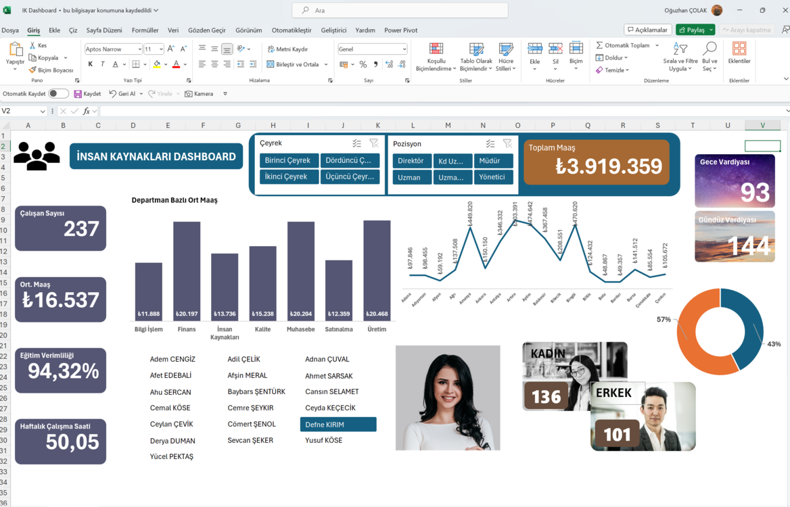Switch to the Power Pivot tab
Image resolution: width=790 pixels, height=507 pixels.
(400, 30)
